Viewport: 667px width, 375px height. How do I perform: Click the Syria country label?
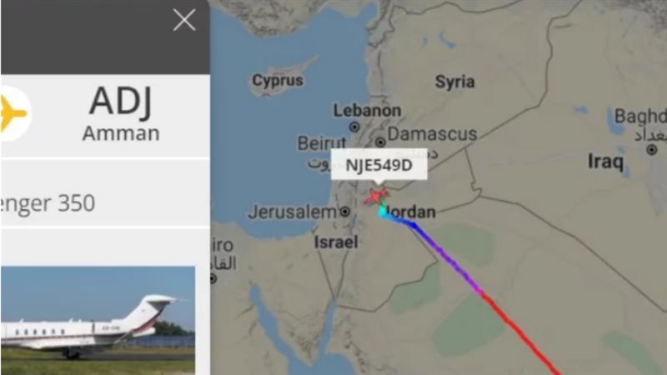click(454, 82)
